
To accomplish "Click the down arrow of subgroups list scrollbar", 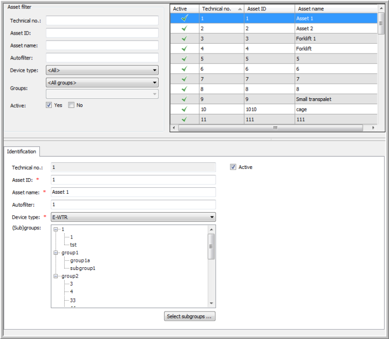I will click(211, 303).
